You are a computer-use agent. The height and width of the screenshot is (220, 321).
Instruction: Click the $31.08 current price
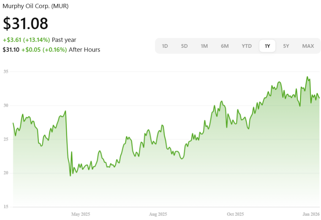tap(25, 23)
